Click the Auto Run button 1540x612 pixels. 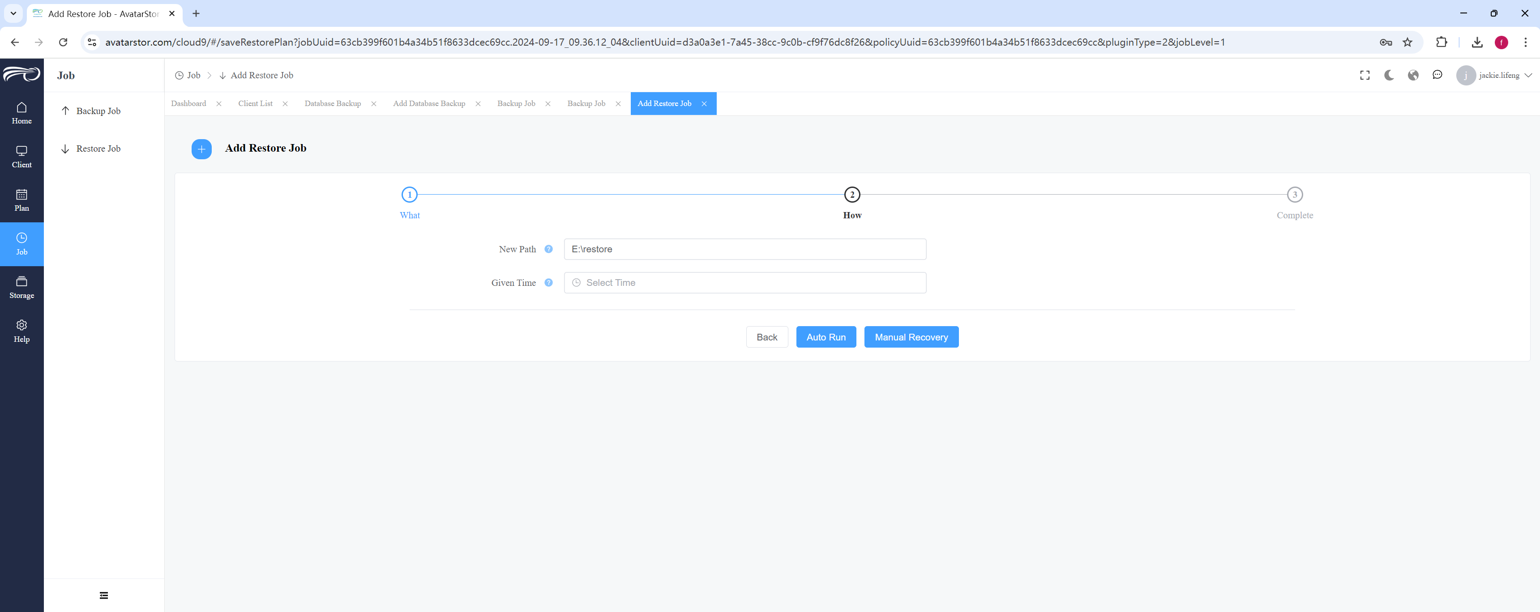point(826,337)
